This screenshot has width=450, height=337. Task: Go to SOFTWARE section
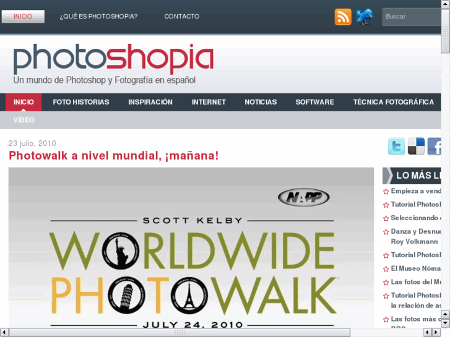click(x=315, y=102)
